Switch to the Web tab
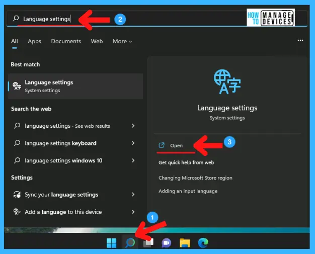315x254 pixels. (x=97, y=41)
